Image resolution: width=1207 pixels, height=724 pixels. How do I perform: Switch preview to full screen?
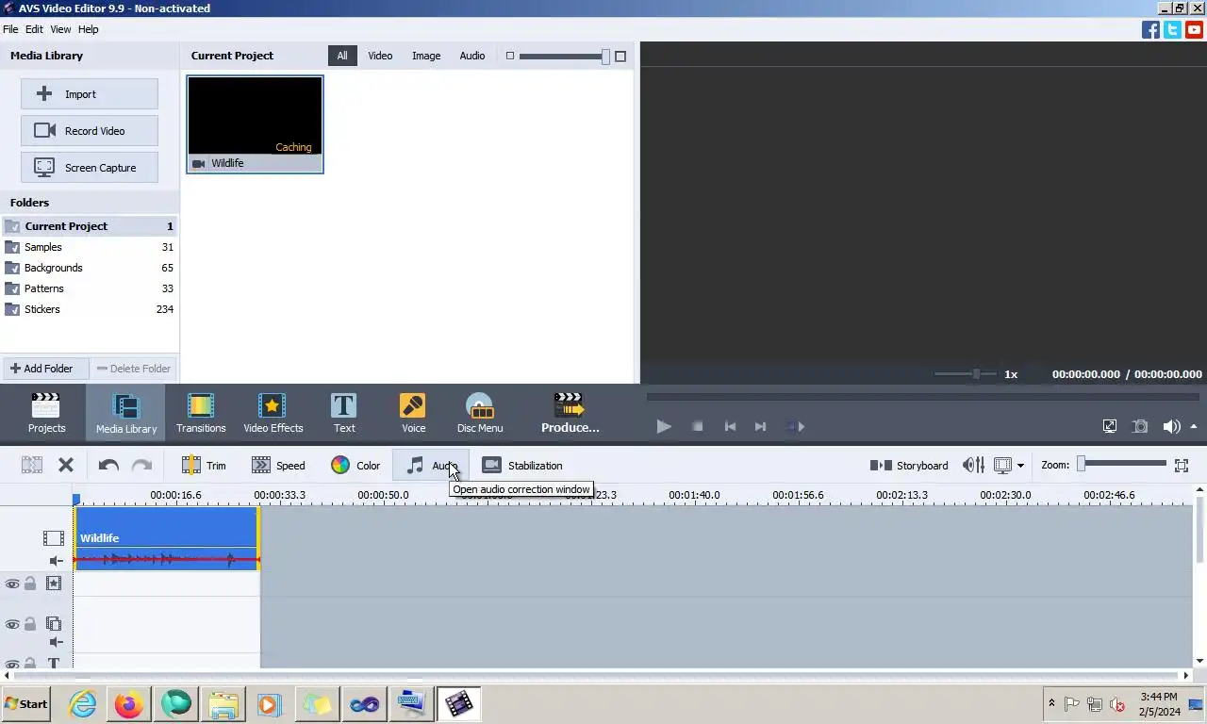pos(1110,426)
